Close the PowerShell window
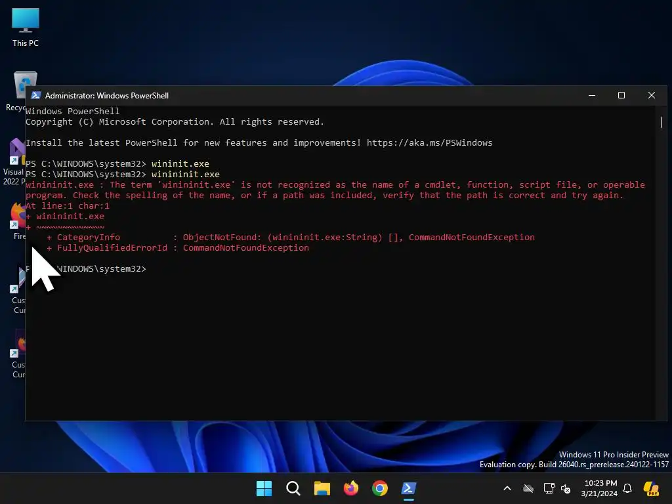This screenshot has height=504, width=672. 652,96
